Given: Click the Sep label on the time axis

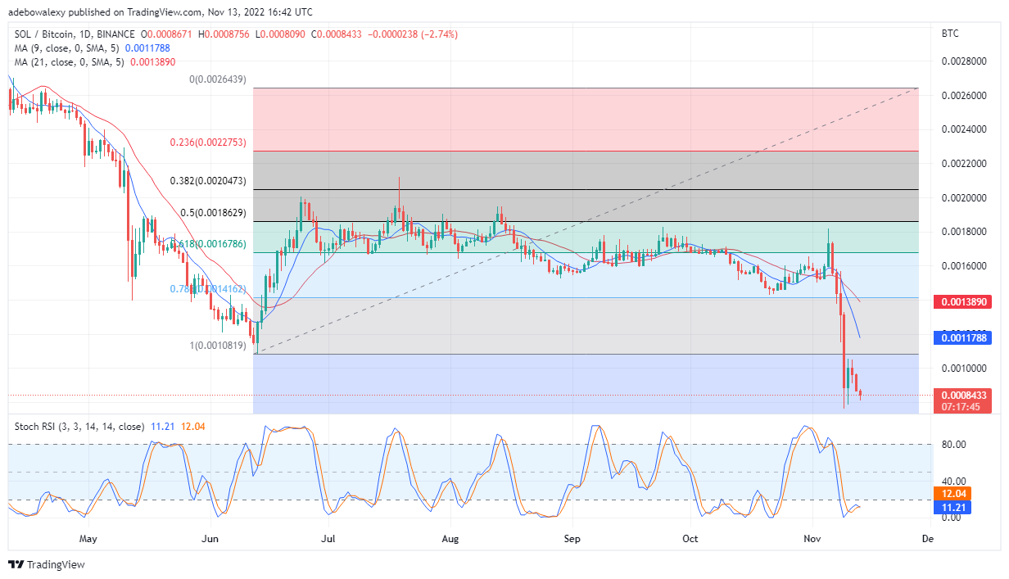Looking at the screenshot, I should 572,539.
